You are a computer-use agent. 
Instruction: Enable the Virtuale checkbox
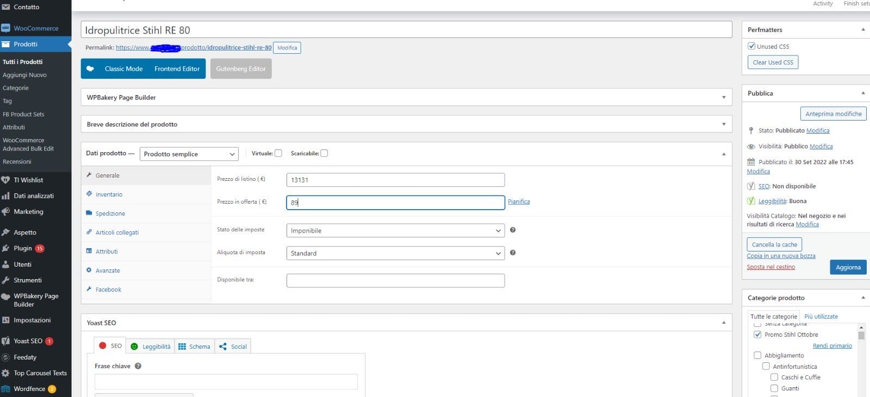click(x=278, y=153)
